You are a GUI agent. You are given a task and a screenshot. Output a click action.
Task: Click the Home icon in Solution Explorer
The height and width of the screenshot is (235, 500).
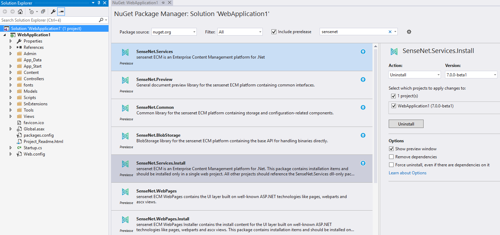tap(20, 12)
